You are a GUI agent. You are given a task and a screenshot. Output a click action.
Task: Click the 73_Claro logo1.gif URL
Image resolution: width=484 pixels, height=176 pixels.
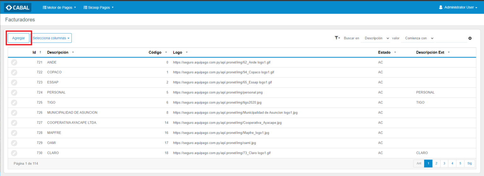point(222,153)
